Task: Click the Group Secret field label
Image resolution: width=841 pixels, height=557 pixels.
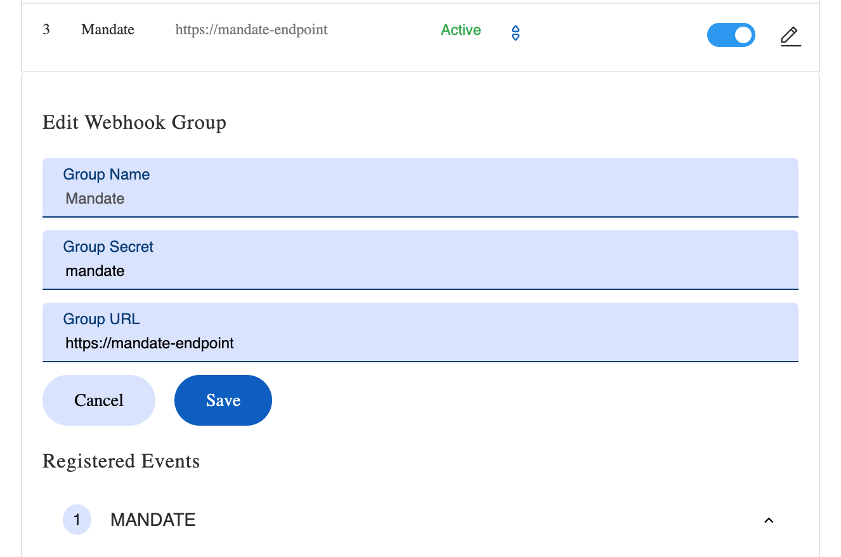Action: 108,247
